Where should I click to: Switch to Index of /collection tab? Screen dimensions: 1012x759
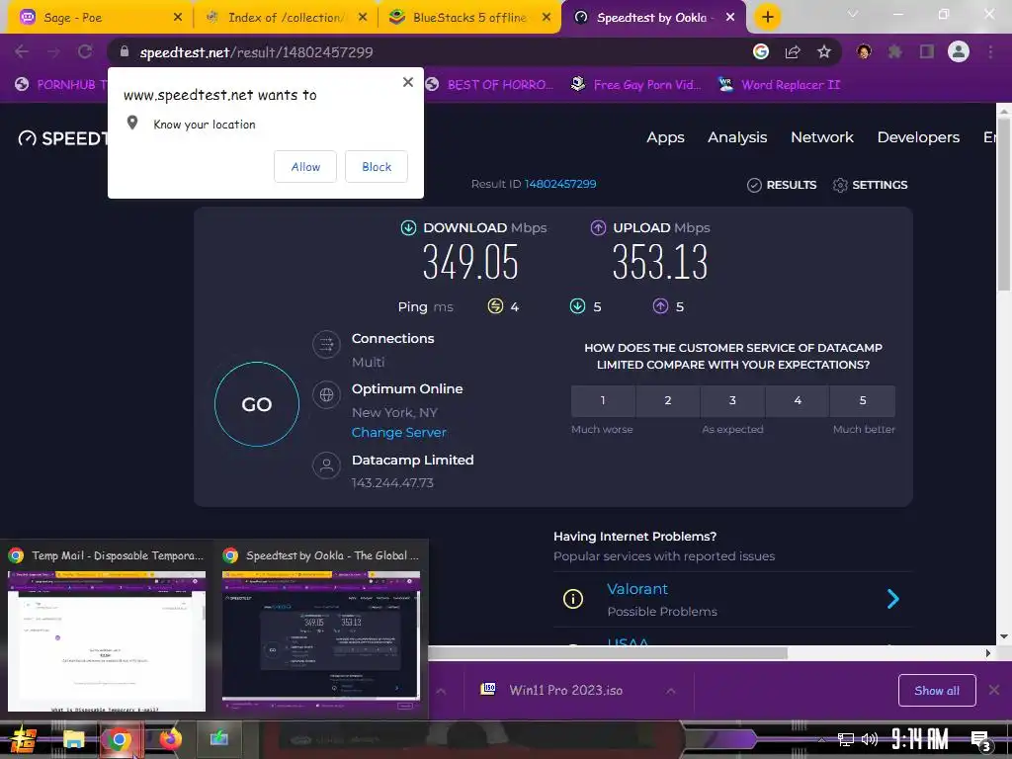tap(286, 18)
